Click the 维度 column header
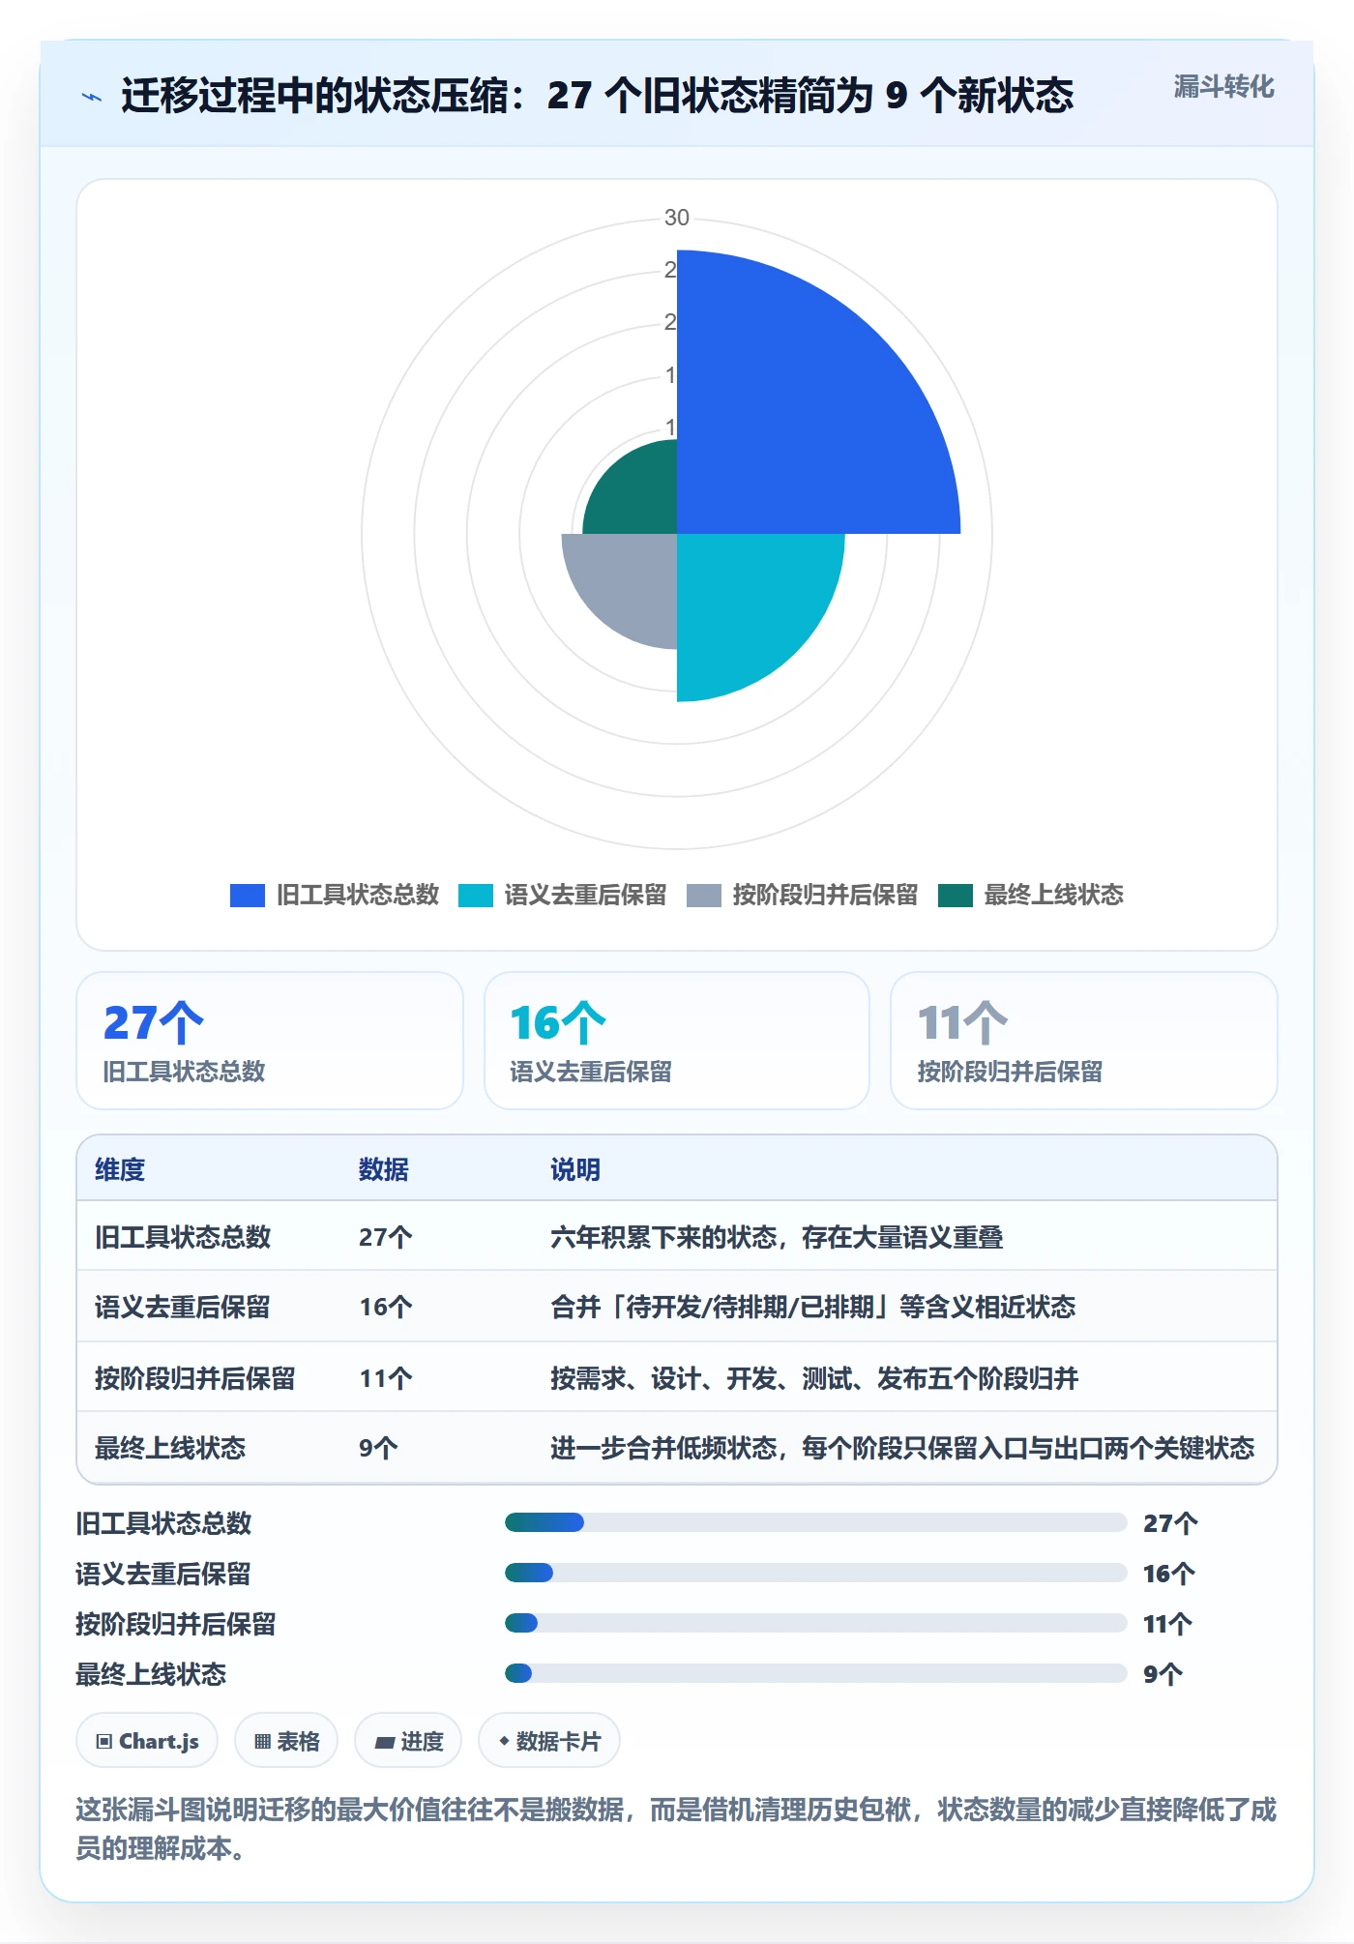Screen dimensions: 1354x1944 120,1169
